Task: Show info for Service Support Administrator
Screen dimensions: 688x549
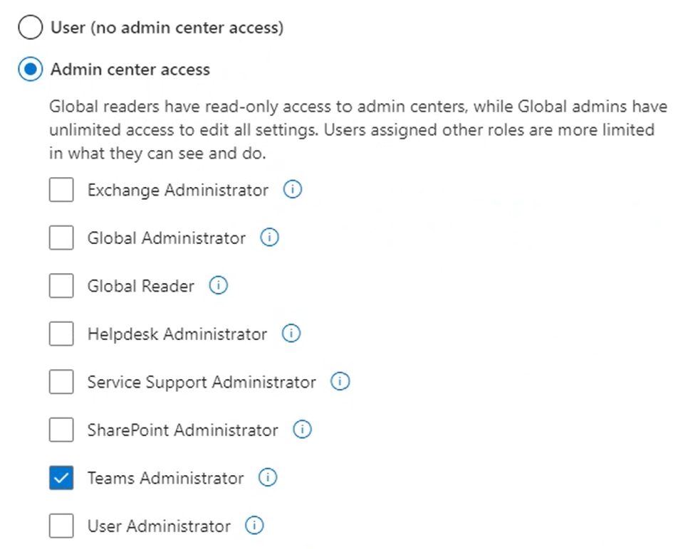Action: [340, 382]
